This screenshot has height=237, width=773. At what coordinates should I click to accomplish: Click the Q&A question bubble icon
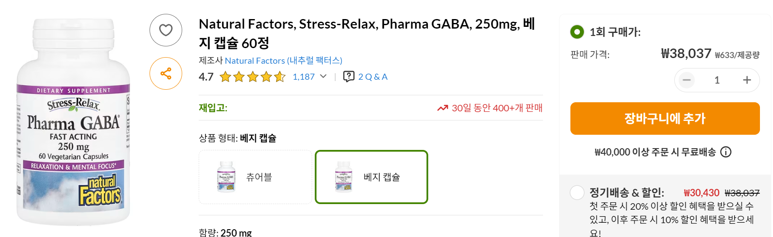(349, 77)
